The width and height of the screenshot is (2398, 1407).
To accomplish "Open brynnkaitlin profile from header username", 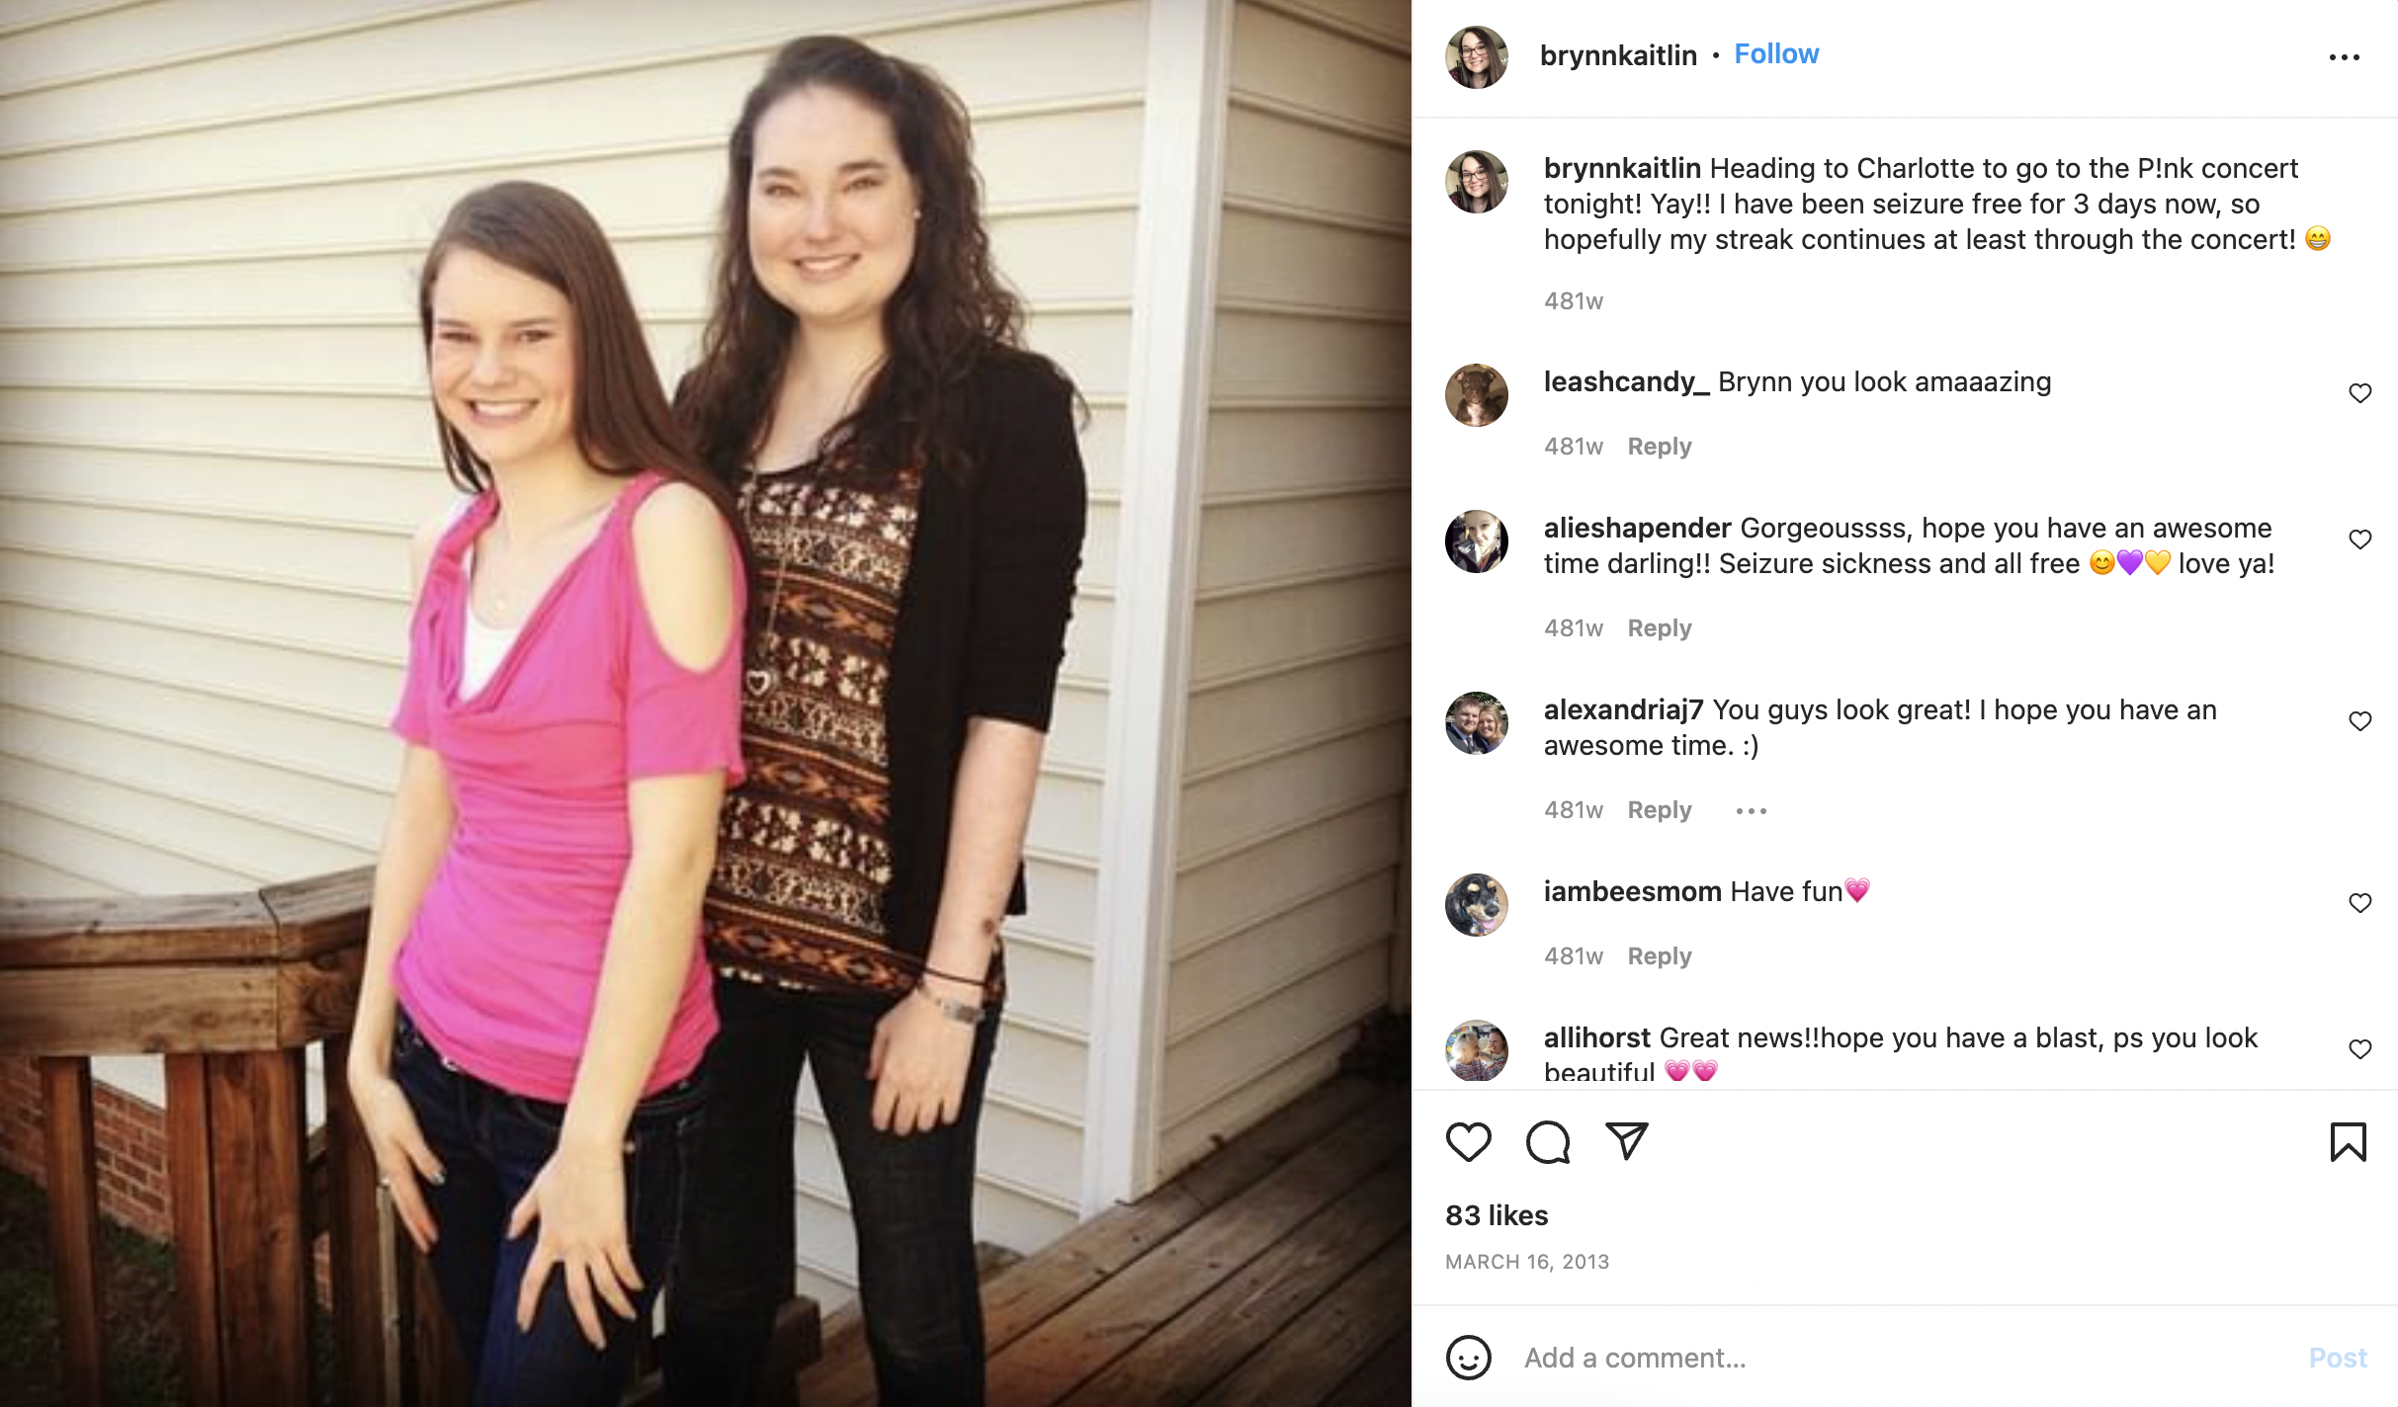I will tap(1618, 55).
